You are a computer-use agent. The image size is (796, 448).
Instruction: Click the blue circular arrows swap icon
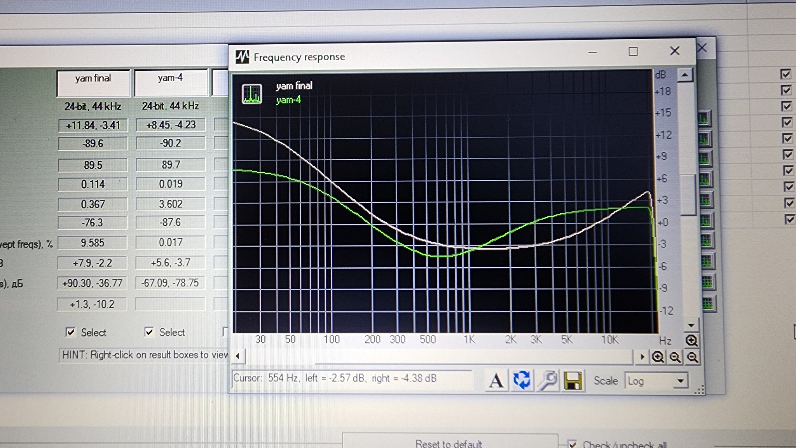(522, 380)
